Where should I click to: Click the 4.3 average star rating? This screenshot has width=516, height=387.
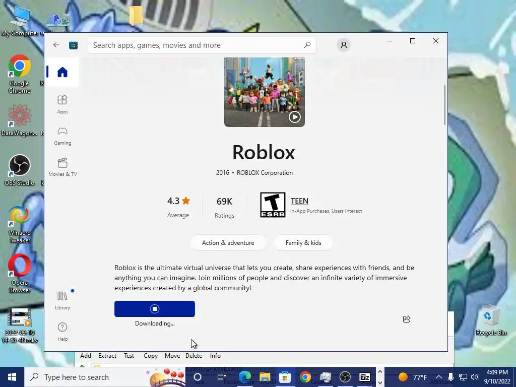pos(178,207)
